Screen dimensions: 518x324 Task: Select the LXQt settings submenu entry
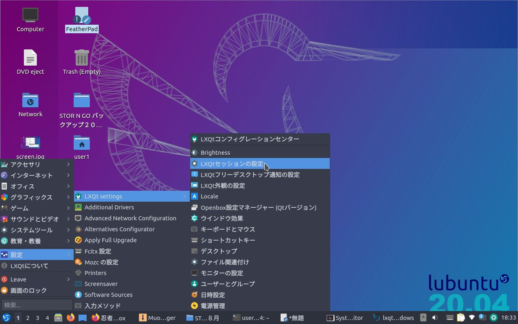coord(132,196)
